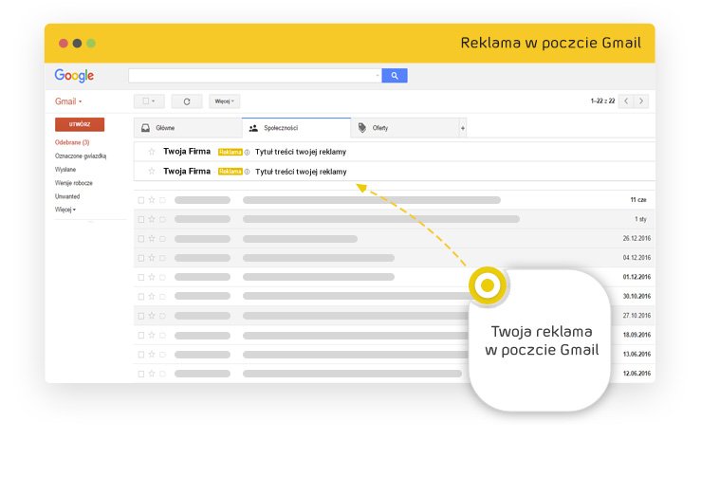This screenshot has width=701, height=495.
Task: Go to the next page of emails arrow
Action: (642, 101)
